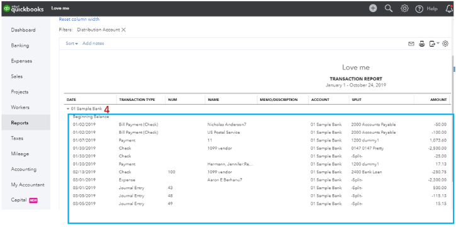Screen dimensions: 456x227
Task: Click the ACCOUNT column header
Action: pos(320,100)
